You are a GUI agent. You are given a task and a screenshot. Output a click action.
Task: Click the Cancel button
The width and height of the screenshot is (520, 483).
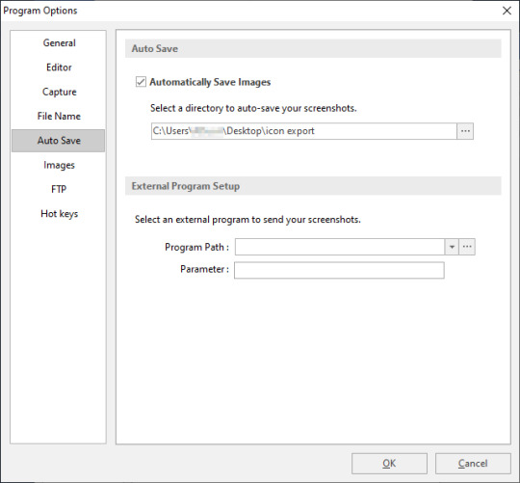click(473, 464)
